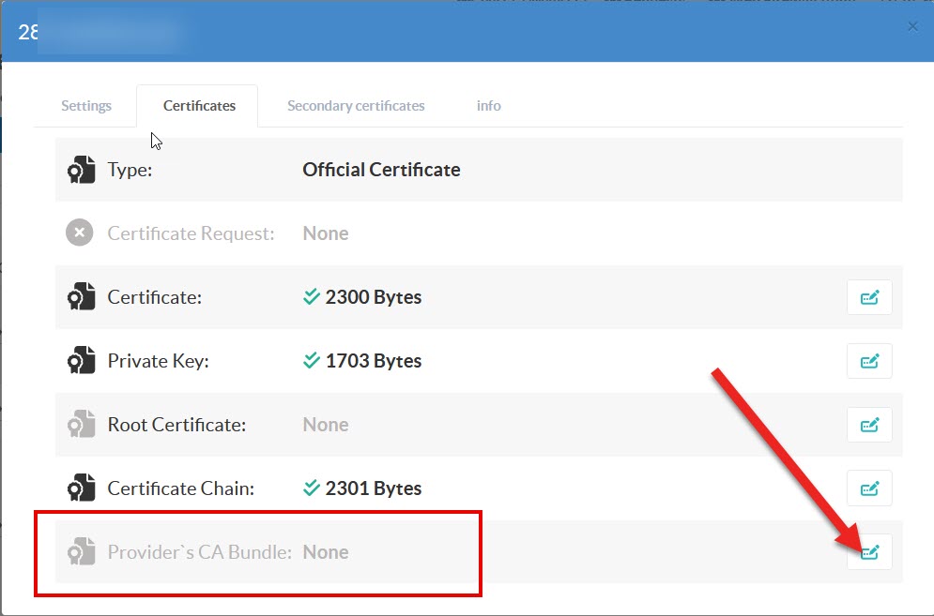Click the certificate icon beside Private Key

(x=81, y=361)
